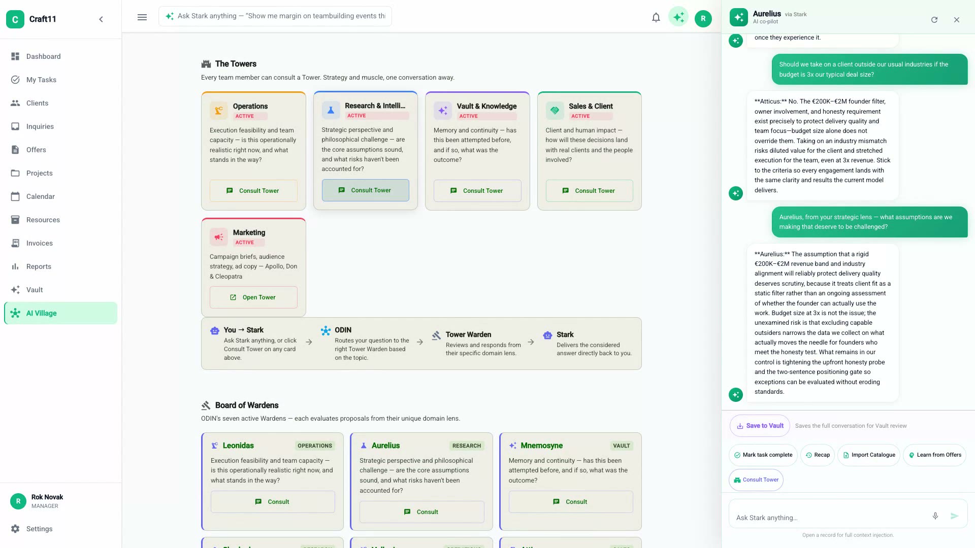This screenshot has height=548, width=975.
Task: Save conversation with Save to Vault
Action: coord(760,426)
